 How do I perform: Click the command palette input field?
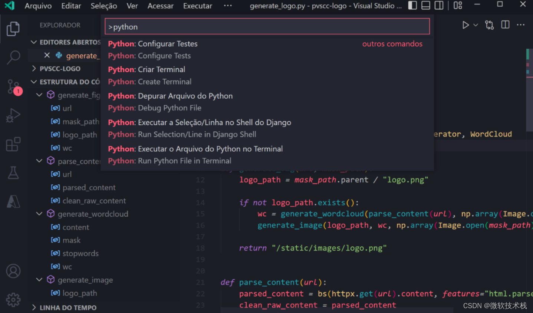[267, 27]
